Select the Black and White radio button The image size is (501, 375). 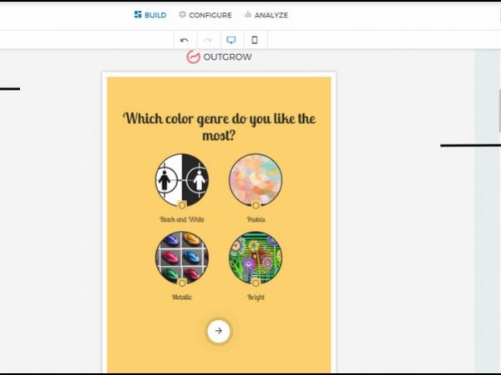(x=182, y=205)
